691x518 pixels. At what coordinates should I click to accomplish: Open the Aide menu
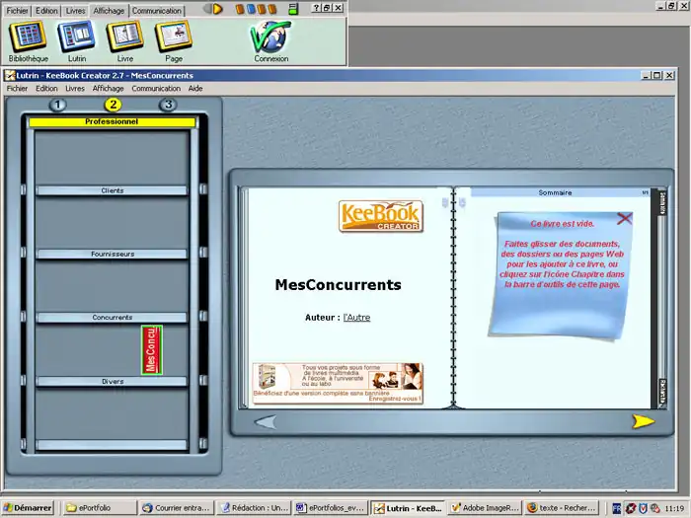coord(195,88)
